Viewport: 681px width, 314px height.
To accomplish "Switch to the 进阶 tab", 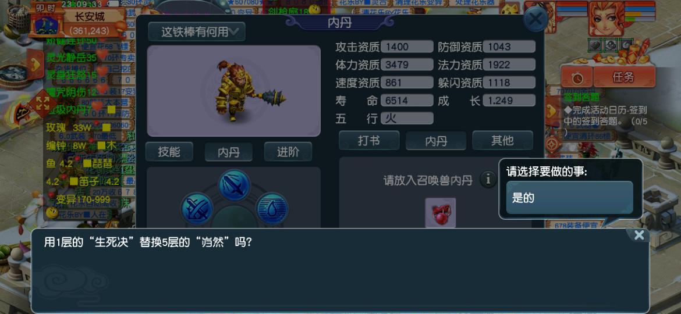I will [288, 152].
